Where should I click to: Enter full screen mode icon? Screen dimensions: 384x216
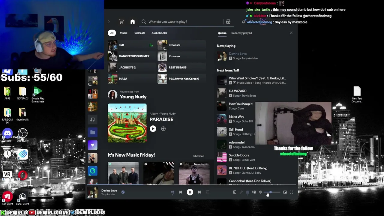pyautogui.click(x=291, y=192)
